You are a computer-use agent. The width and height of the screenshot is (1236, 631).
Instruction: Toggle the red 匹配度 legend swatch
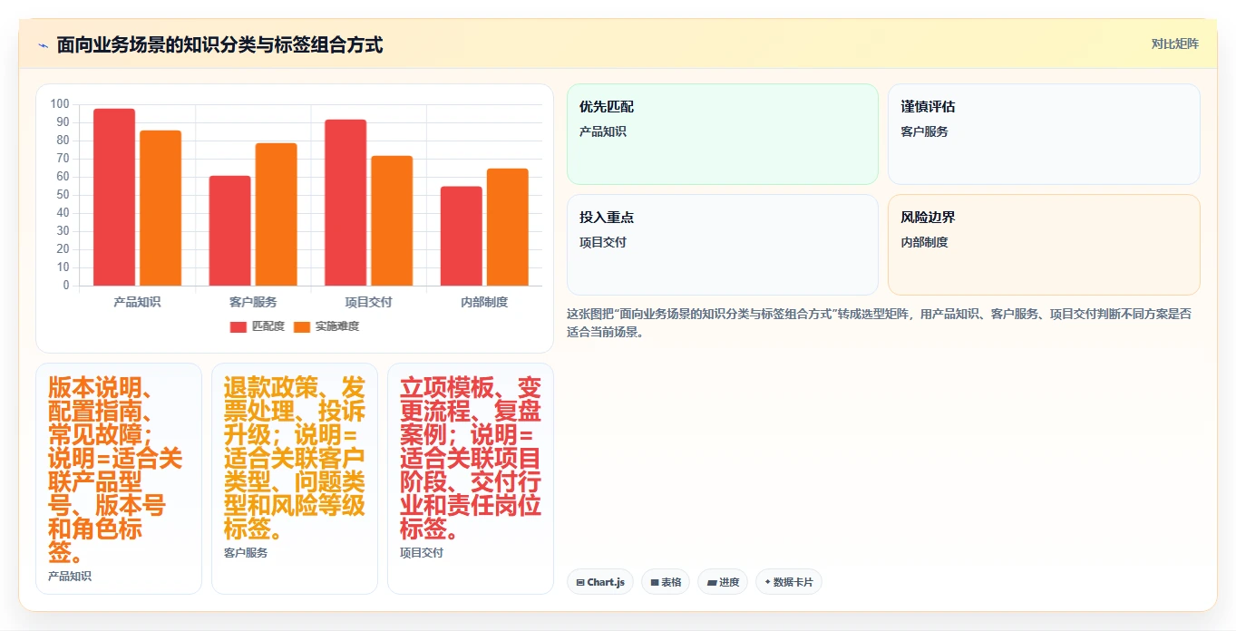click(238, 326)
